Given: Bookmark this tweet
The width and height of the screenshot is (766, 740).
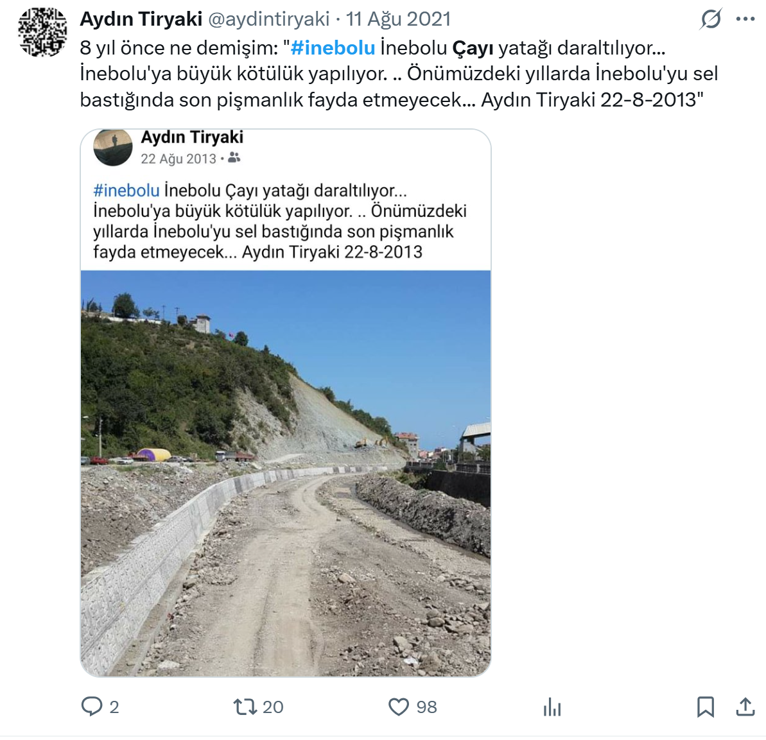Looking at the screenshot, I should tap(706, 707).
